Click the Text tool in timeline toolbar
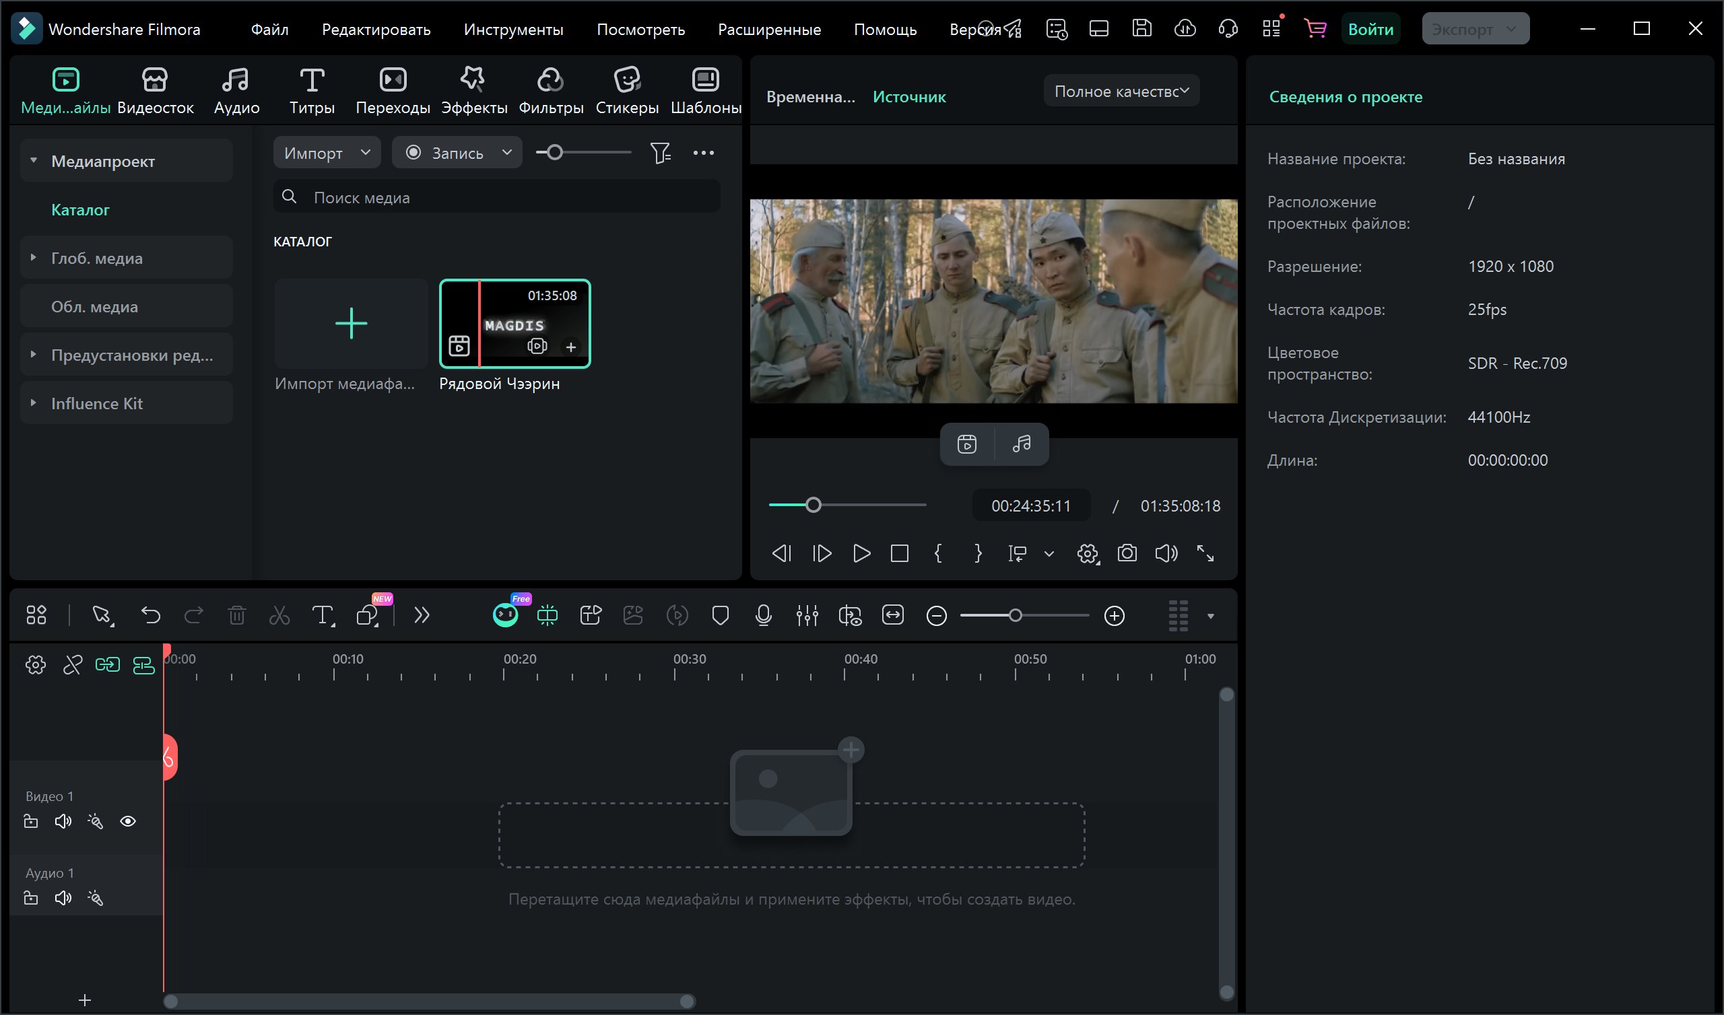 coord(322,616)
